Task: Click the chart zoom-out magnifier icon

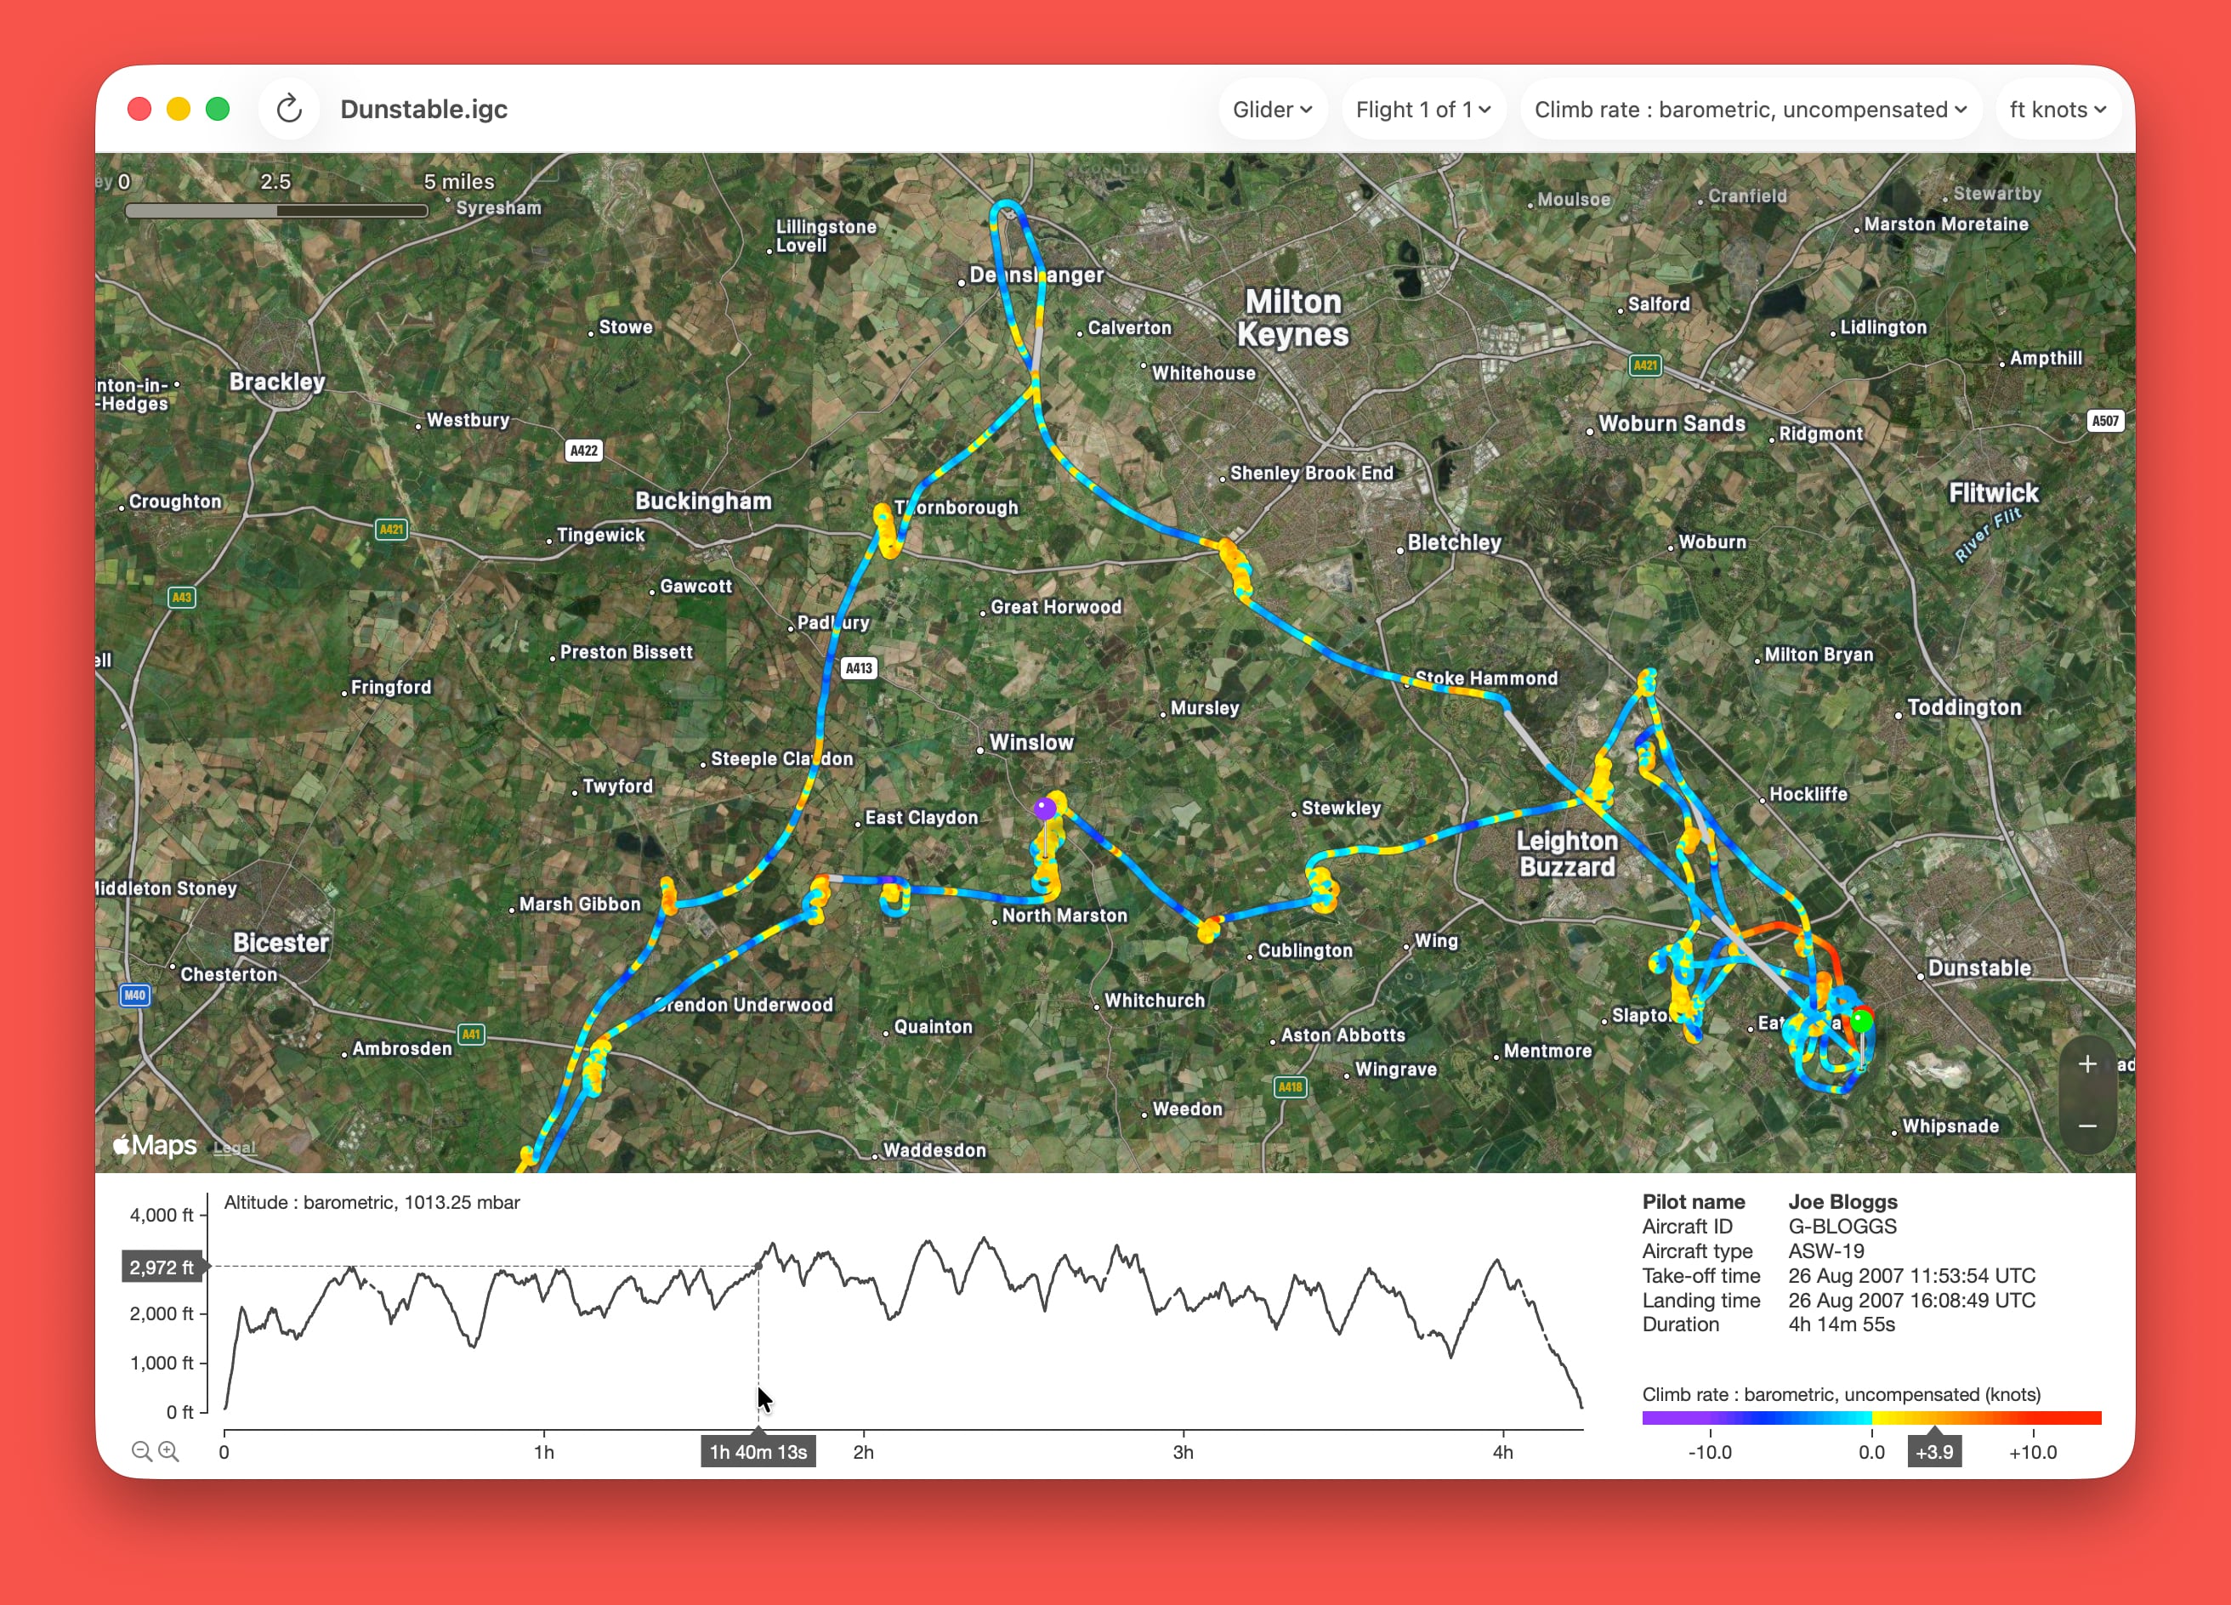Action: [142, 1452]
